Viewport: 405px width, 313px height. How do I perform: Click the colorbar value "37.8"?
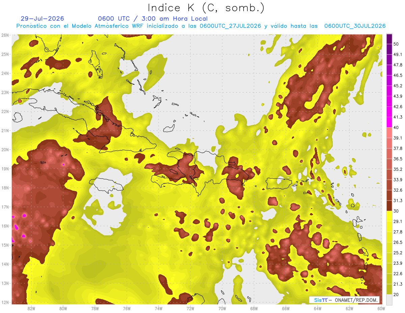[x=398, y=149]
